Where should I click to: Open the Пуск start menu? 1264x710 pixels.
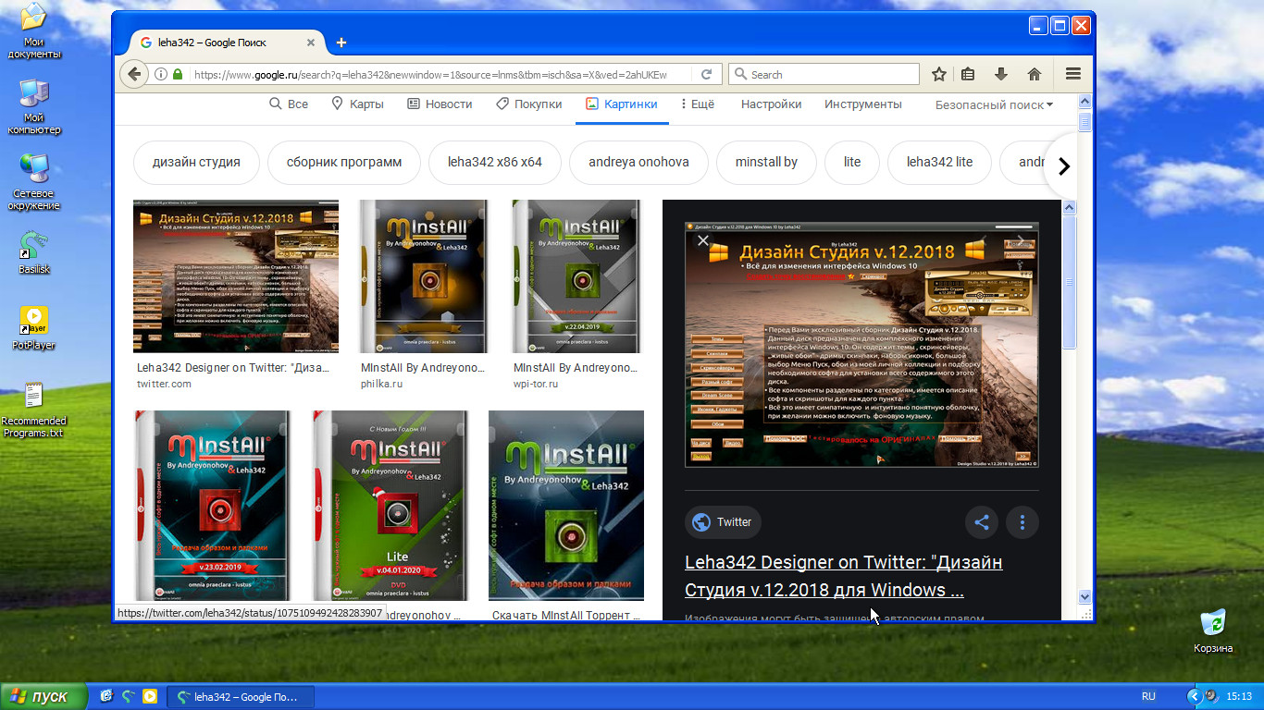pos(43,696)
